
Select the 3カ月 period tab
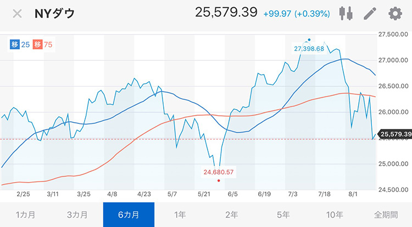point(77,215)
